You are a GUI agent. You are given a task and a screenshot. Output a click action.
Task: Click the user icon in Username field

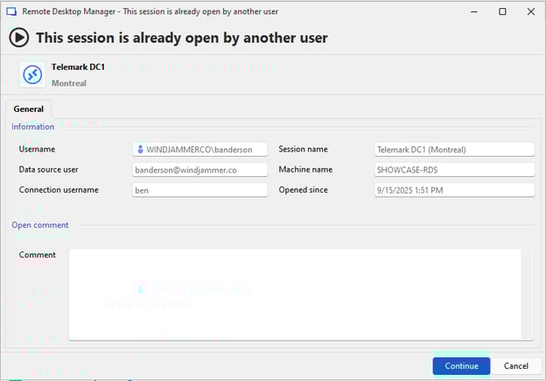click(x=139, y=150)
